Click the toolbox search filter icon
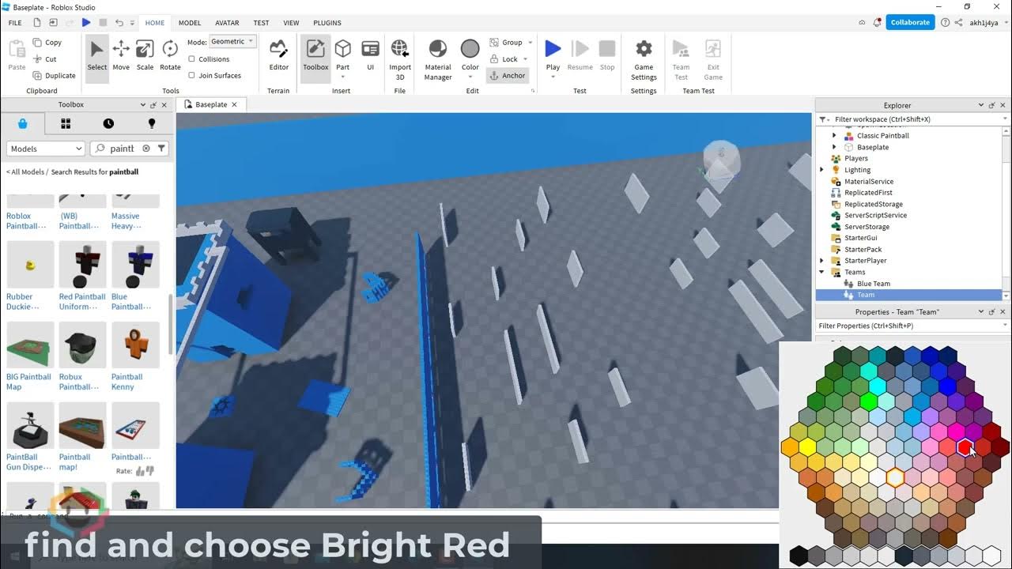Viewport: 1012px width, 569px height. [161, 149]
